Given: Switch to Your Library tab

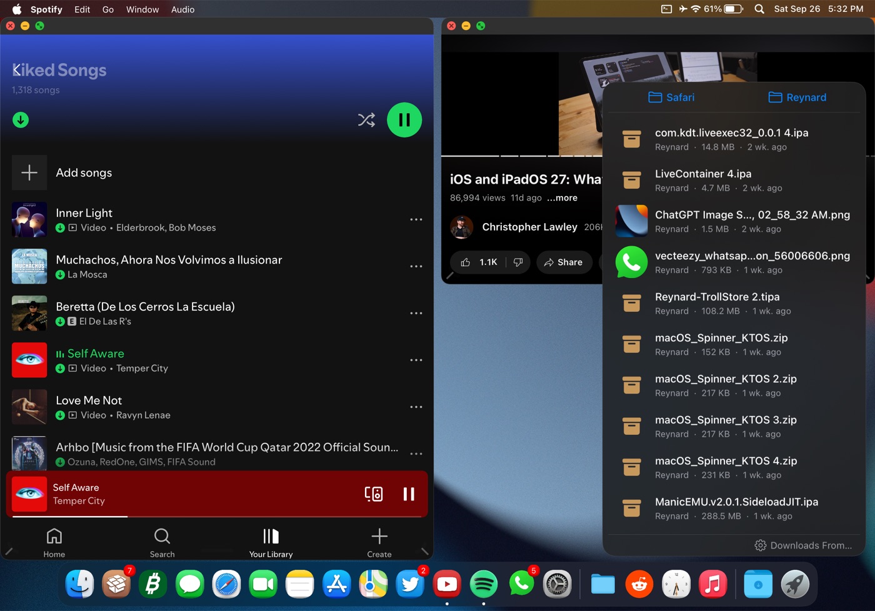Looking at the screenshot, I should [x=271, y=543].
